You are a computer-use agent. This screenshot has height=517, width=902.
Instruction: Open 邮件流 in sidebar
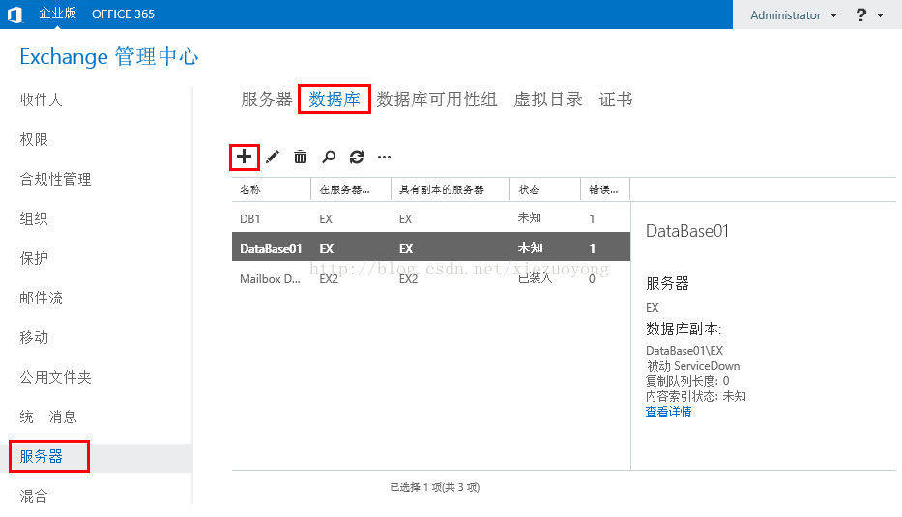(41, 298)
